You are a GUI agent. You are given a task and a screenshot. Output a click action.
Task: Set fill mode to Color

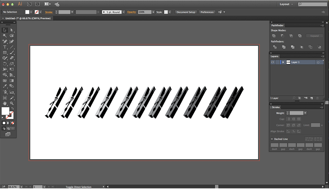(4, 123)
